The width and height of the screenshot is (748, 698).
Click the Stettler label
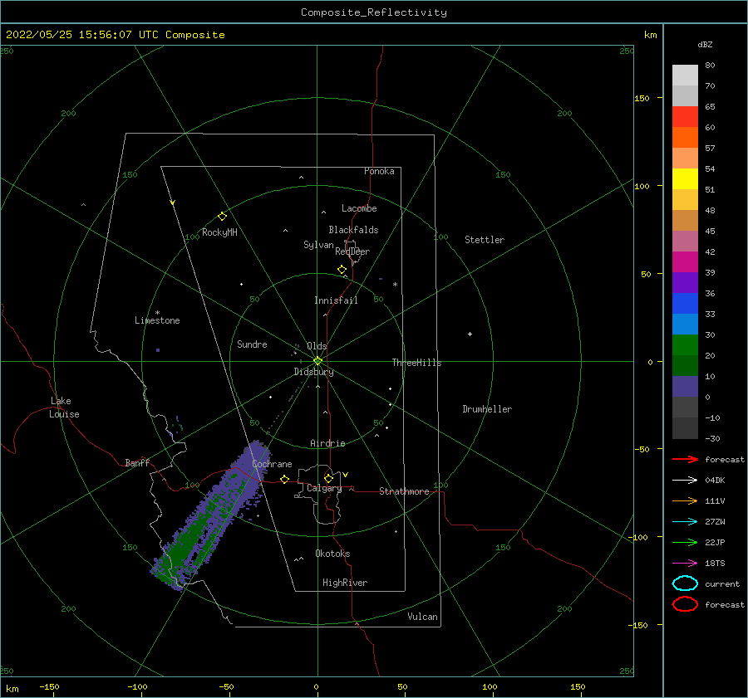pyautogui.click(x=485, y=240)
